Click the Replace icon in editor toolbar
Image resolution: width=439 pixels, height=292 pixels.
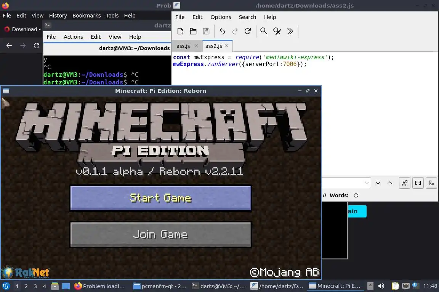click(x=277, y=31)
